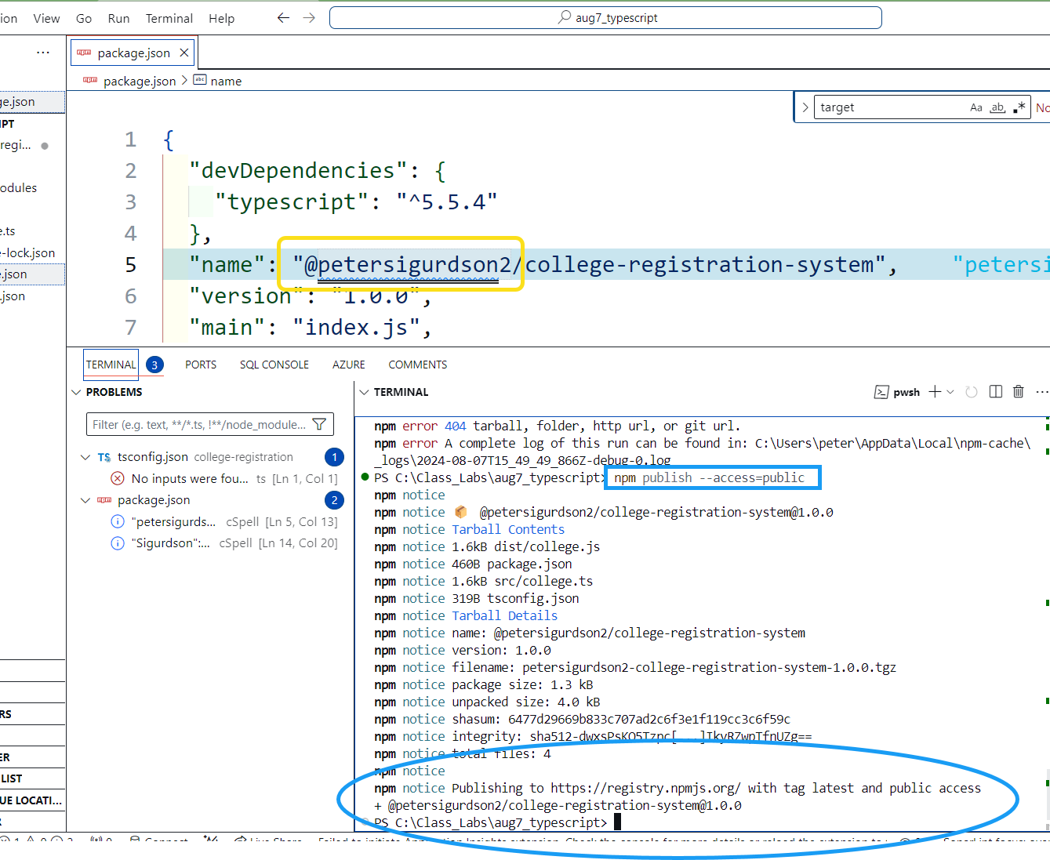The height and width of the screenshot is (860, 1050).
Task: Click the problems count badge 3
Action: (x=154, y=365)
